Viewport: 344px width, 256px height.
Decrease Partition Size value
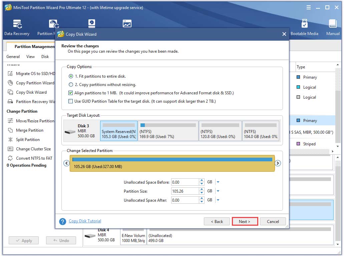pyautogui.click(x=202, y=193)
